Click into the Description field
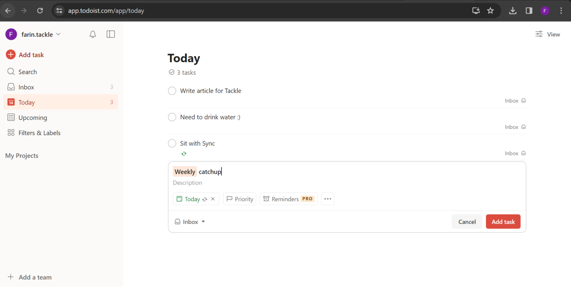 [260, 183]
